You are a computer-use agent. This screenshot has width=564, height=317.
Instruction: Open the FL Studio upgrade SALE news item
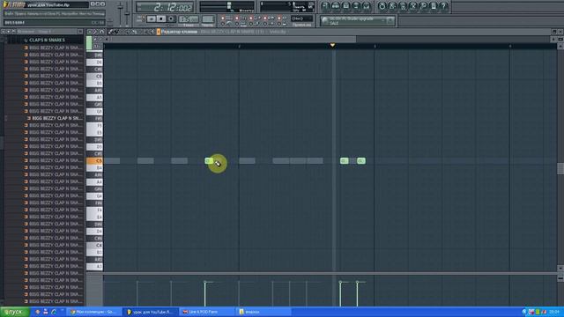click(x=352, y=21)
